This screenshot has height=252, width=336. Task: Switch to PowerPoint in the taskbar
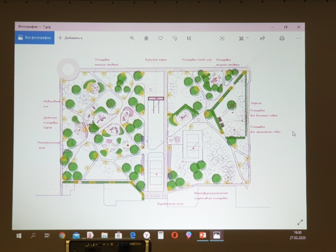pyautogui.click(x=202, y=235)
